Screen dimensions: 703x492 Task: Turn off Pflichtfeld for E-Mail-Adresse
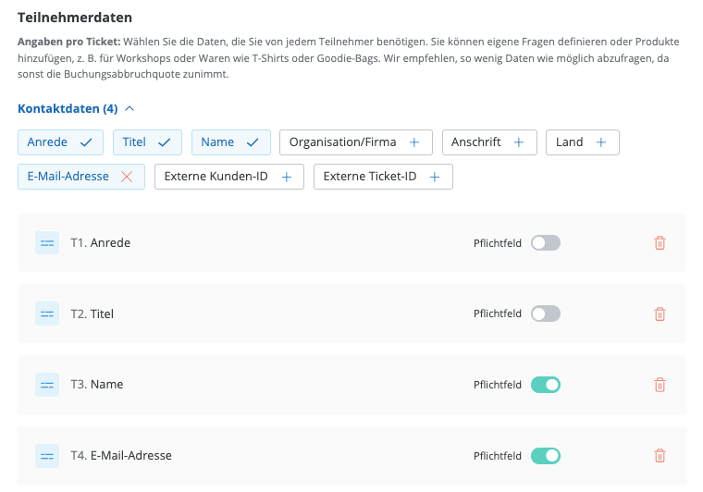(x=545, y=455)
